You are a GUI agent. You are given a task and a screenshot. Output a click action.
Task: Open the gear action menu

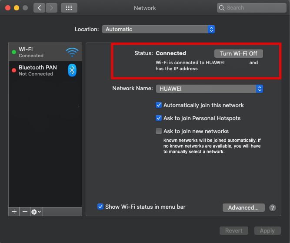[x=36, y=211]
